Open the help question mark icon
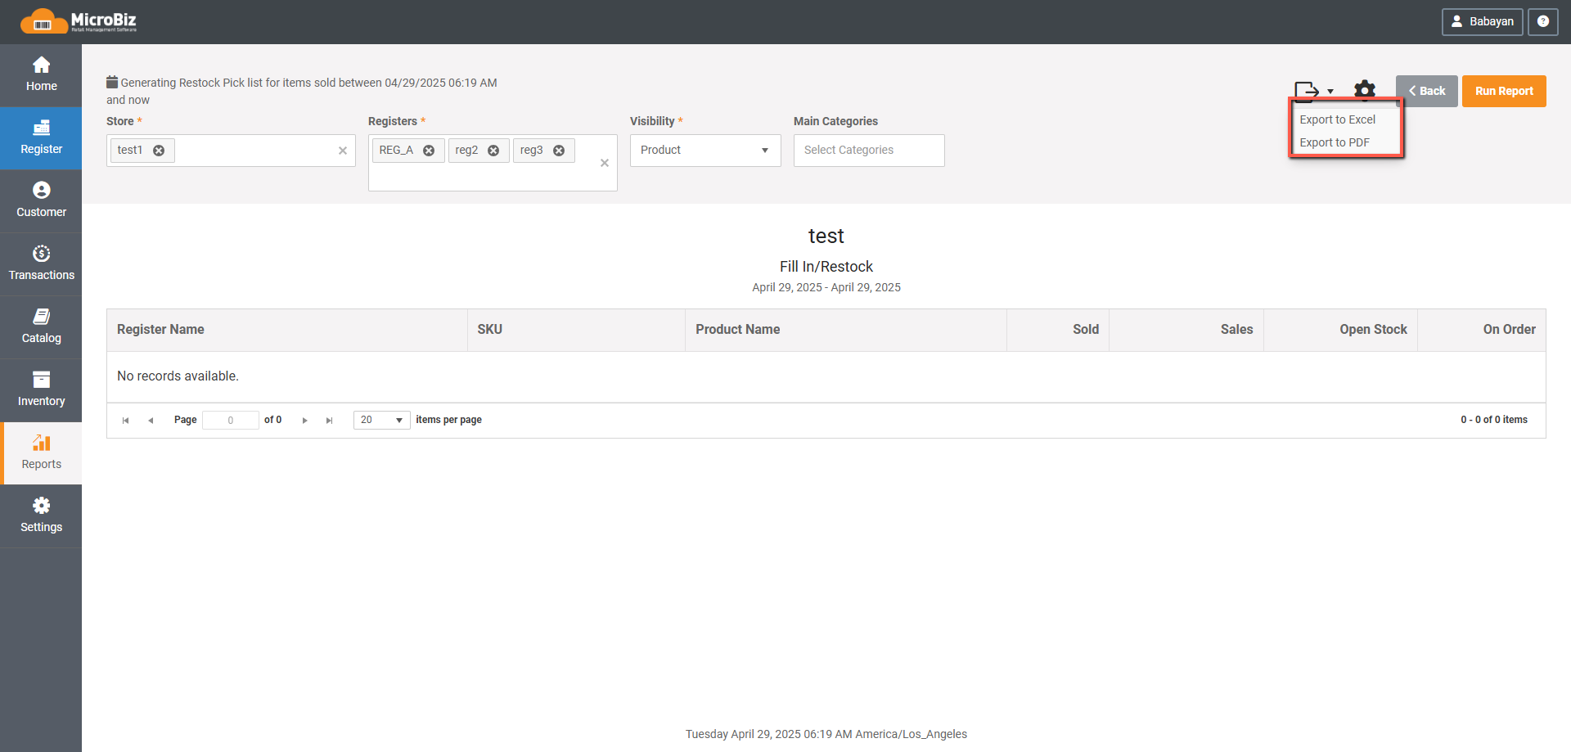The width and height of the screenshot is (1571, 752). coord(1542,22)
